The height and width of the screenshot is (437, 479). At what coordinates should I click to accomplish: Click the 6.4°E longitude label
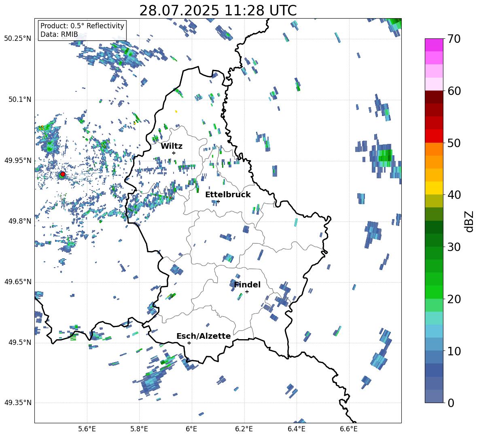coord(296,429)
